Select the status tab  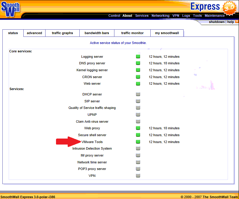click(x=13, y=33)
